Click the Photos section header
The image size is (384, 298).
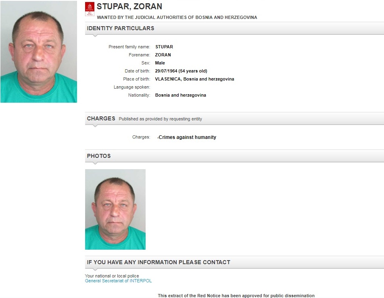(x=234, y=156)
